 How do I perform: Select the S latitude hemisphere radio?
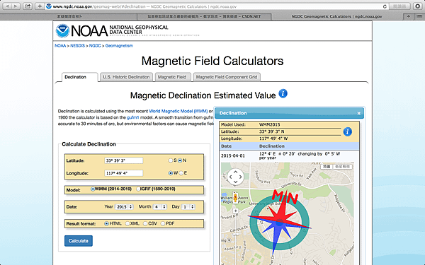(x=171, y=160)
